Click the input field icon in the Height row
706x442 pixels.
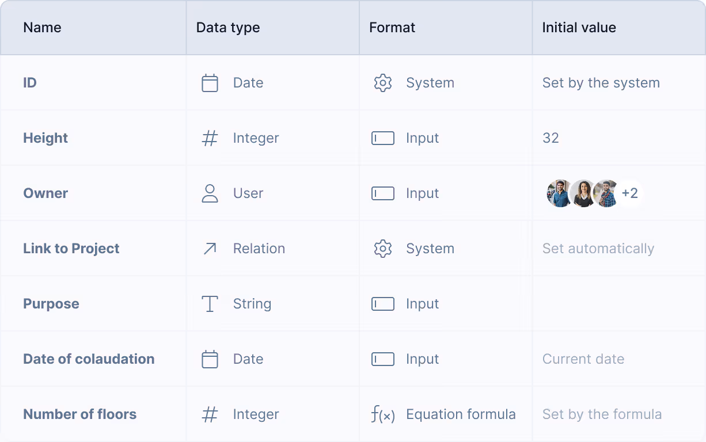click(383, 138)
